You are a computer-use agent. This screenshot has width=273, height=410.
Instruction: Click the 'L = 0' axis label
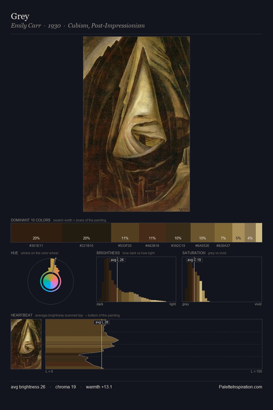point(49,371)
